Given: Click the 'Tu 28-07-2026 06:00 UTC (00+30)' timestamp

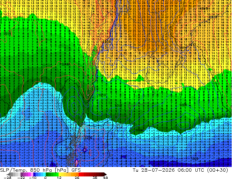Looking at the screenshot, I should click(x=180, y=170).
